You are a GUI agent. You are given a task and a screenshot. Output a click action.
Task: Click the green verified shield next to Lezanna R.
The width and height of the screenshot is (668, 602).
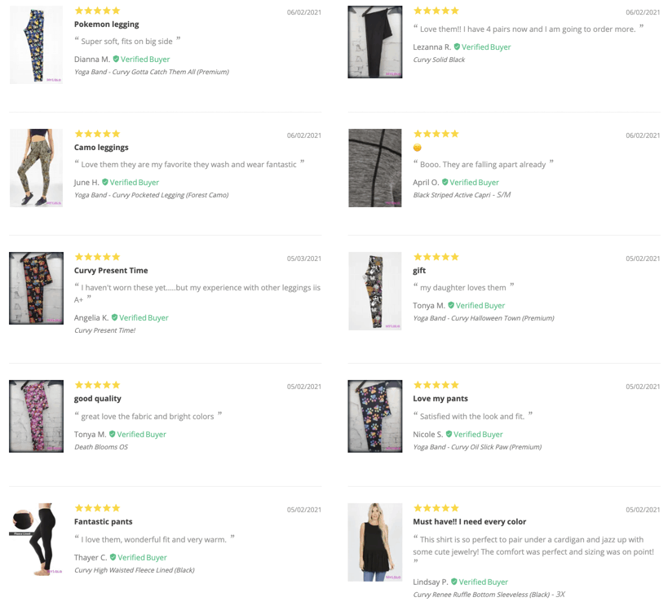[457, 46]
